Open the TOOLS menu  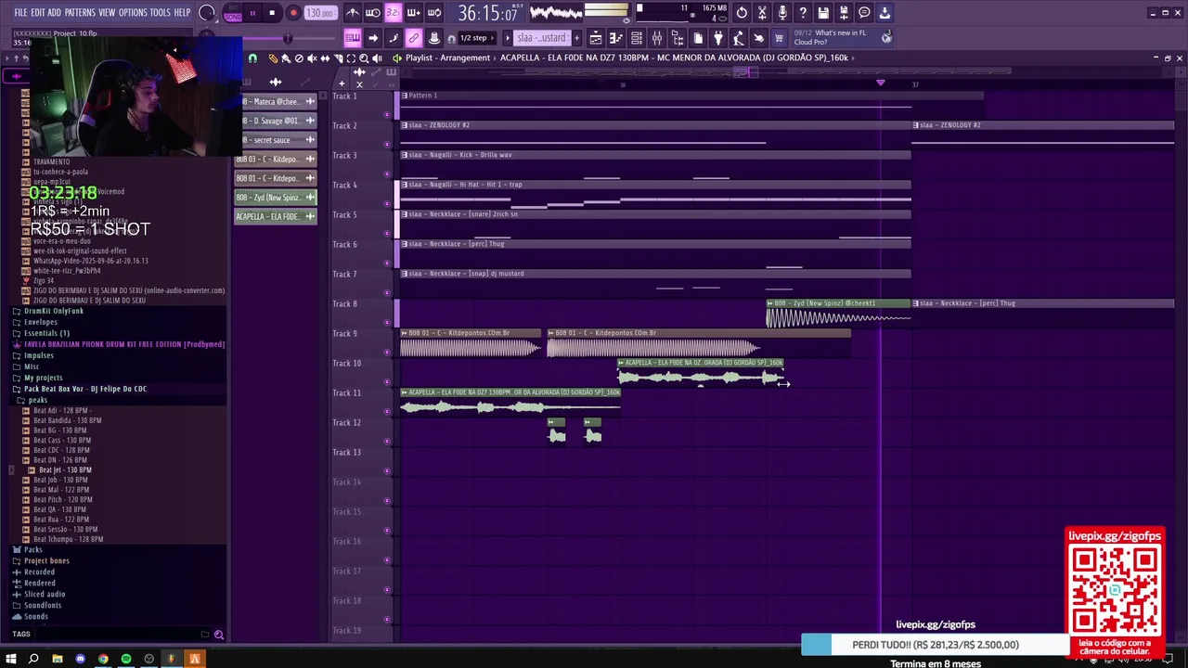point(161,13)
